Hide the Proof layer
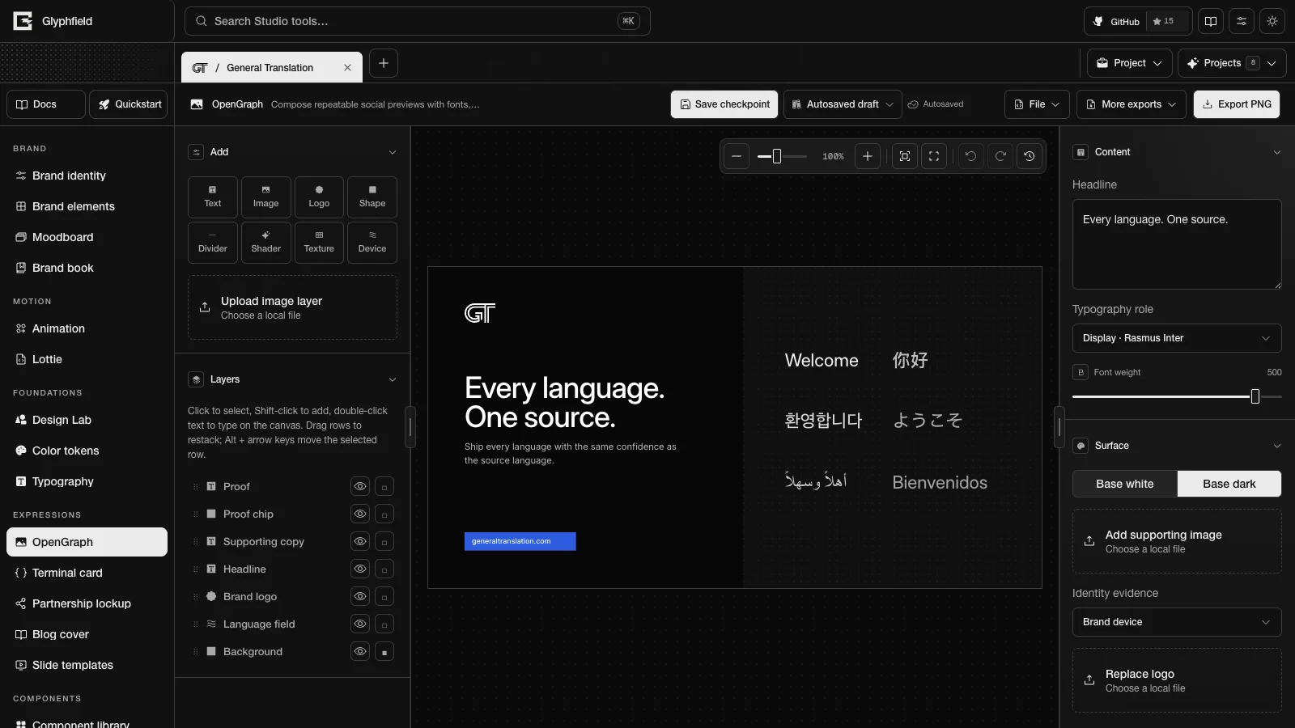The image size is (1295, 728). (x=360, y=486)
